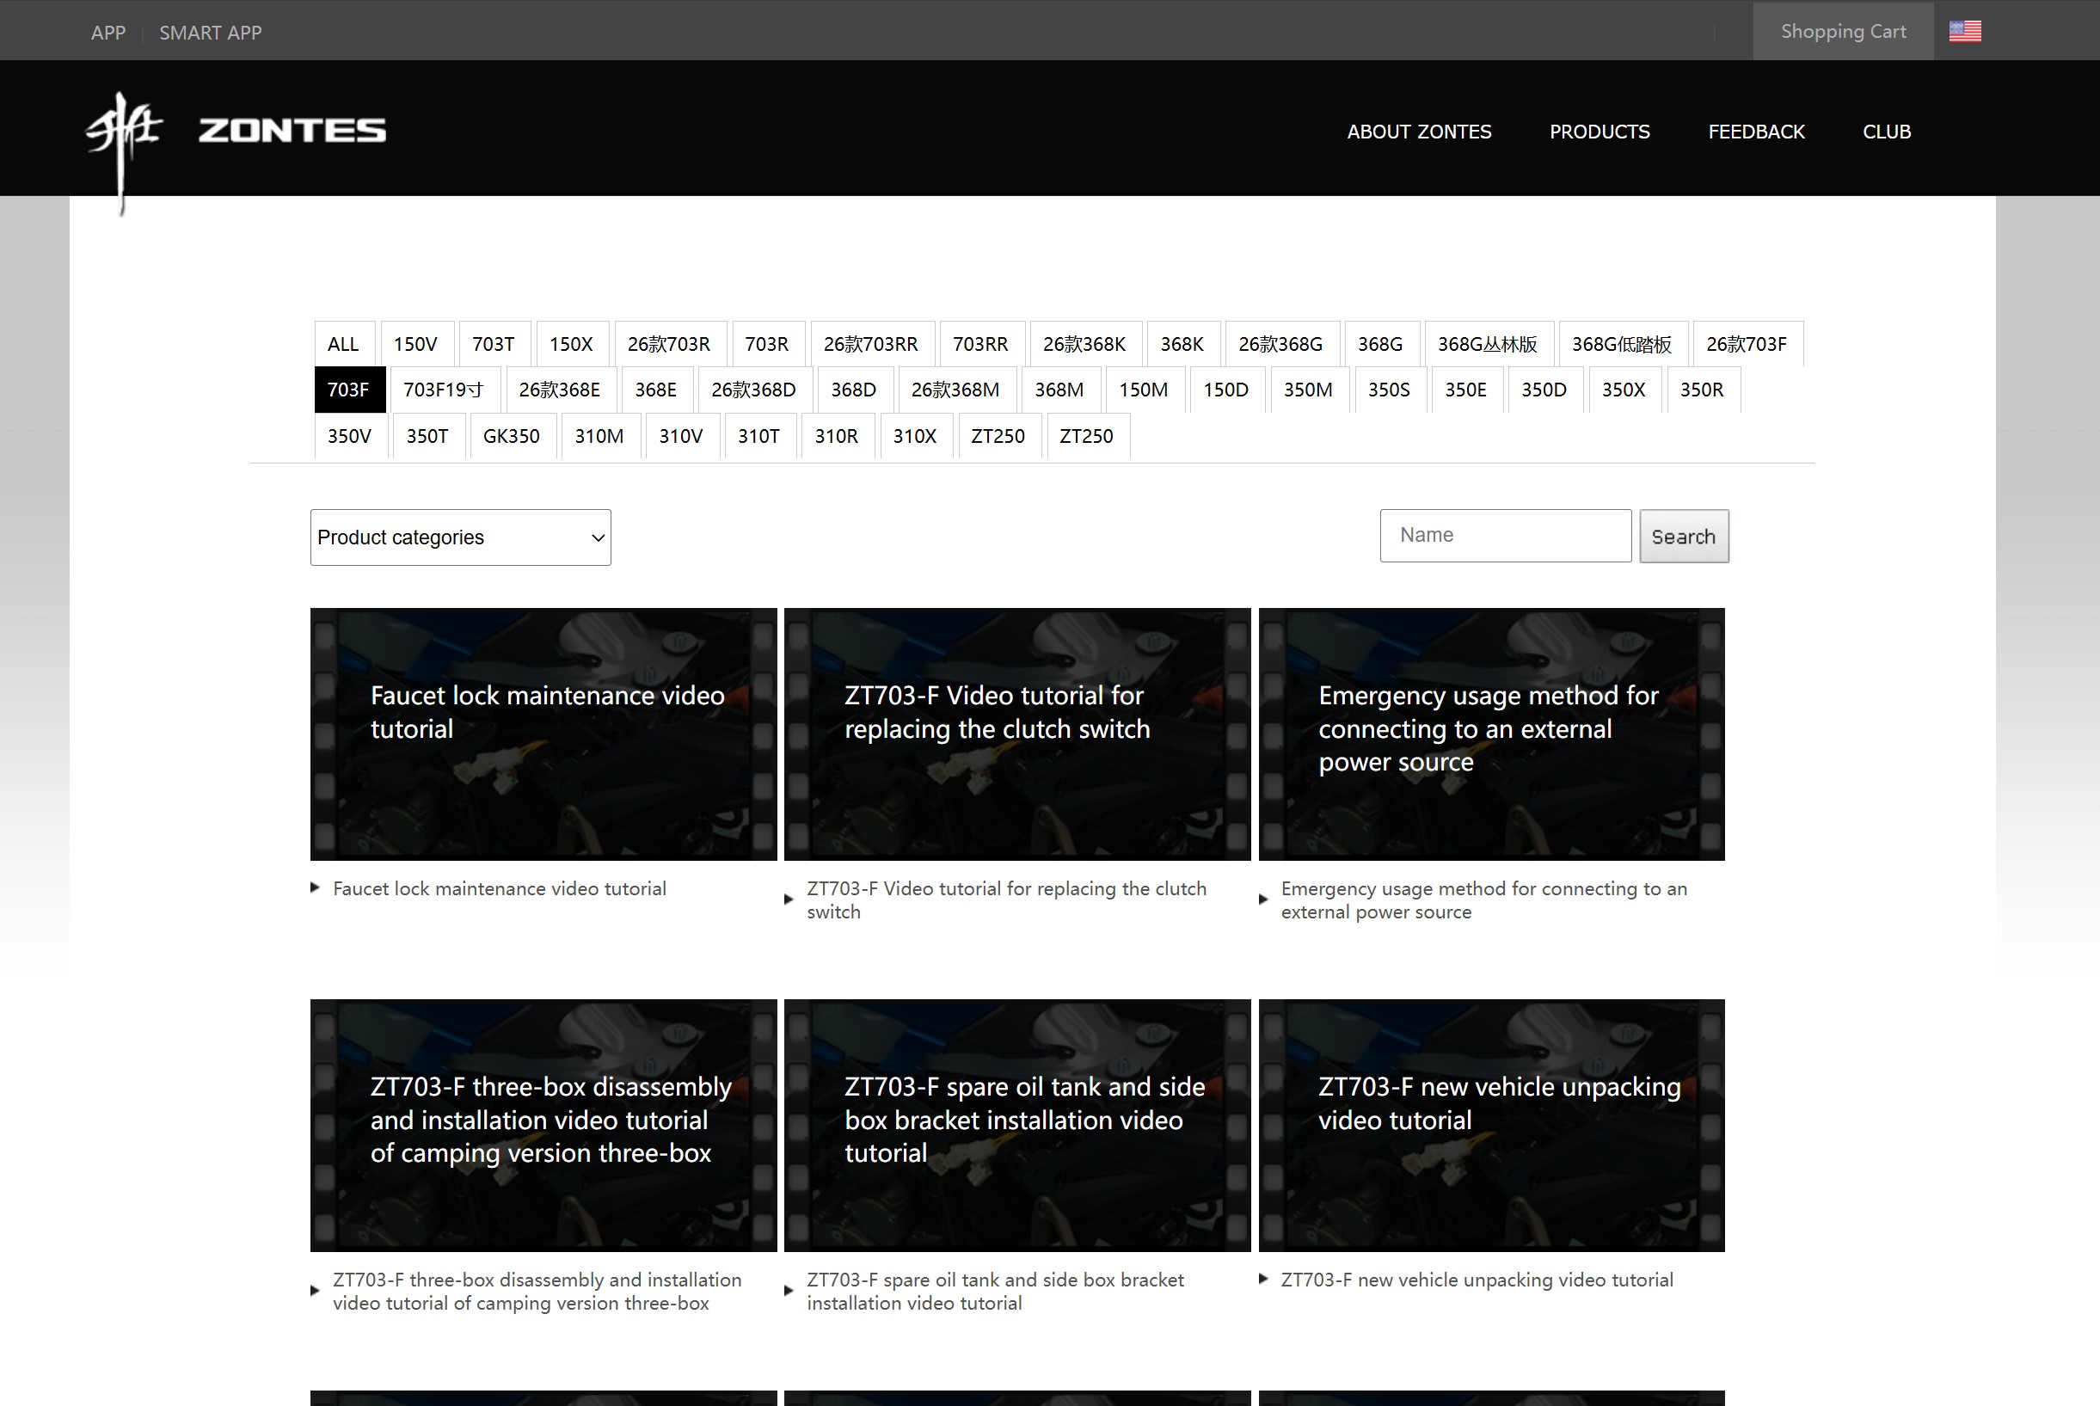The width and height of the screenshot is (2100, 1406).
Task: Select the 26款368M model tab
Action: pyautogui.click(x=956, y=390)
